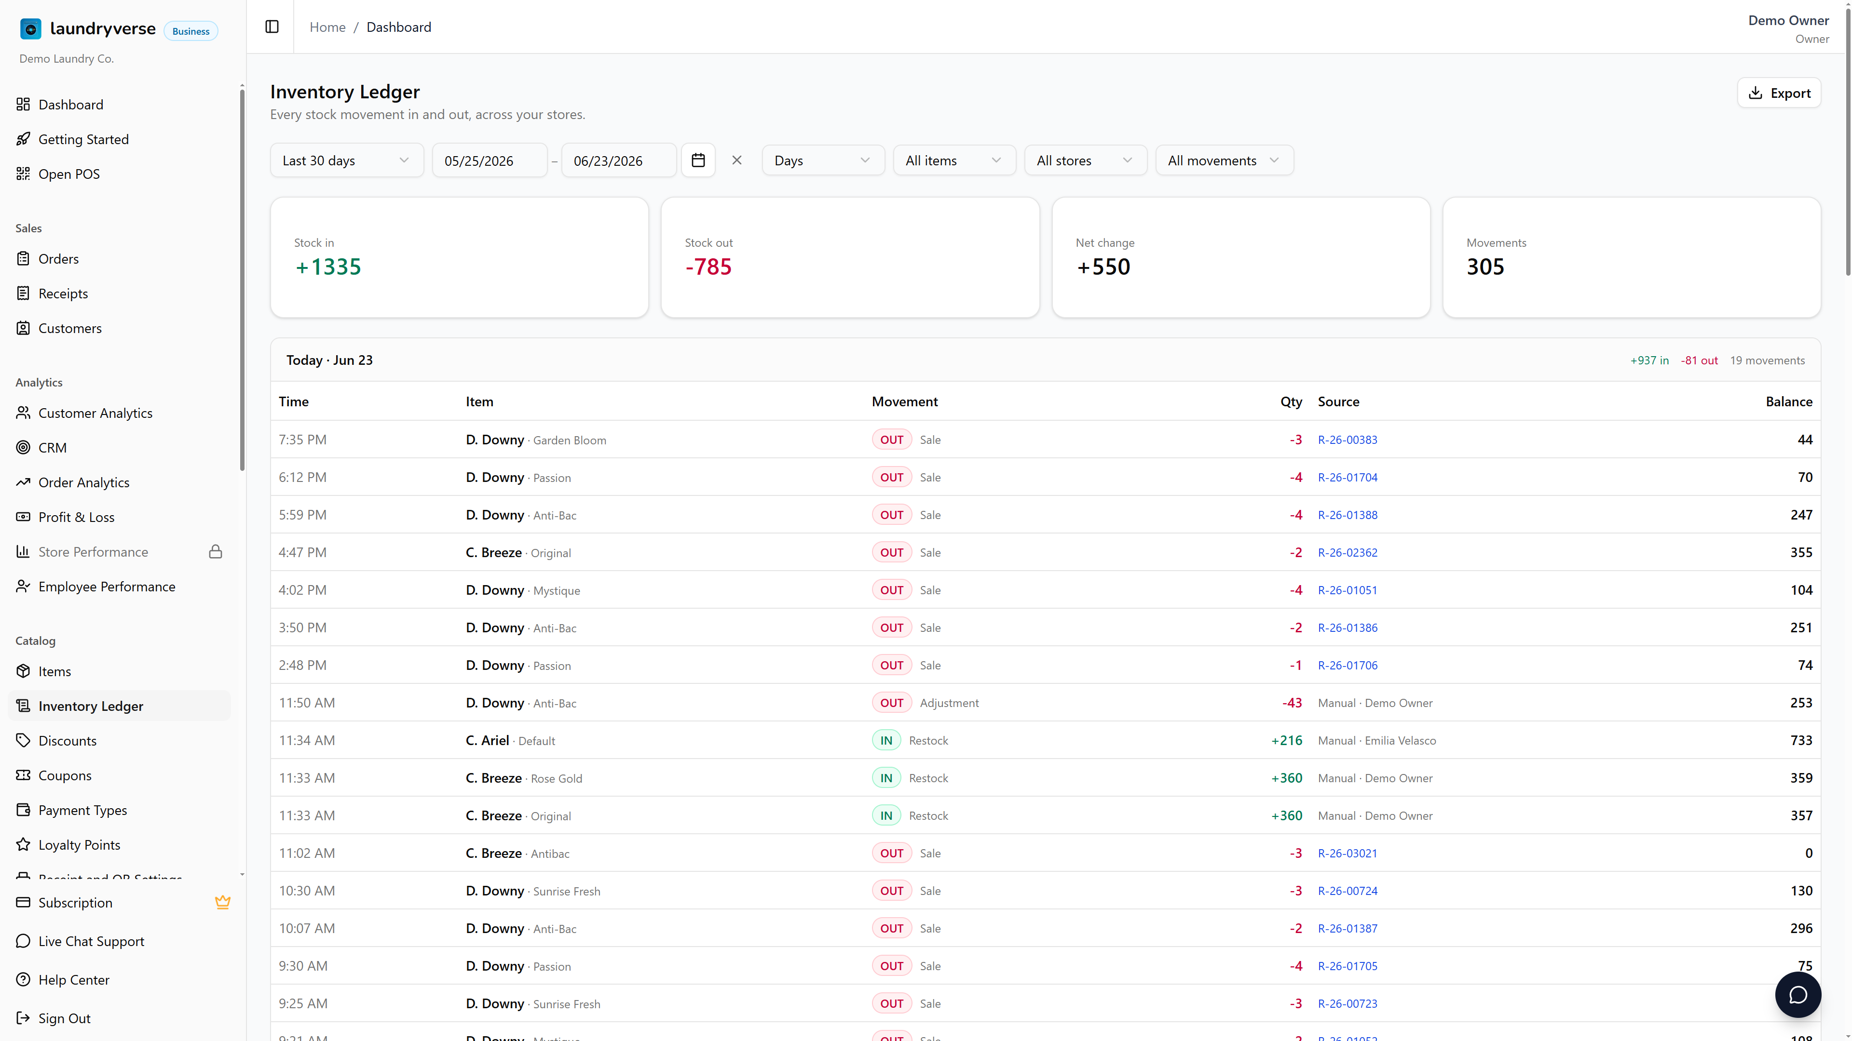
Task: Click the Items box icon
Action: (23, 671)
